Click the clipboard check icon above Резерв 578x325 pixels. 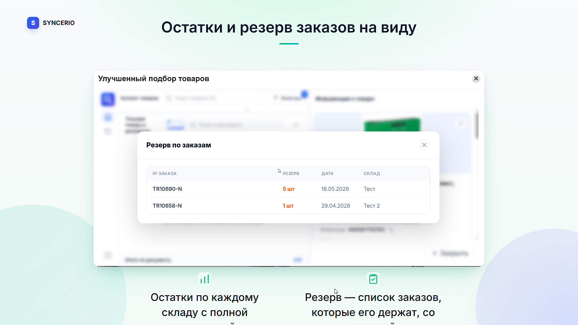[x=373, y=279]
